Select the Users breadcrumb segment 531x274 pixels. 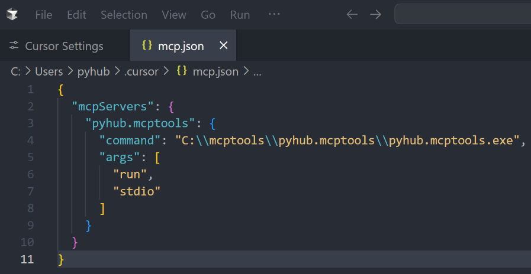coord(49,71)
